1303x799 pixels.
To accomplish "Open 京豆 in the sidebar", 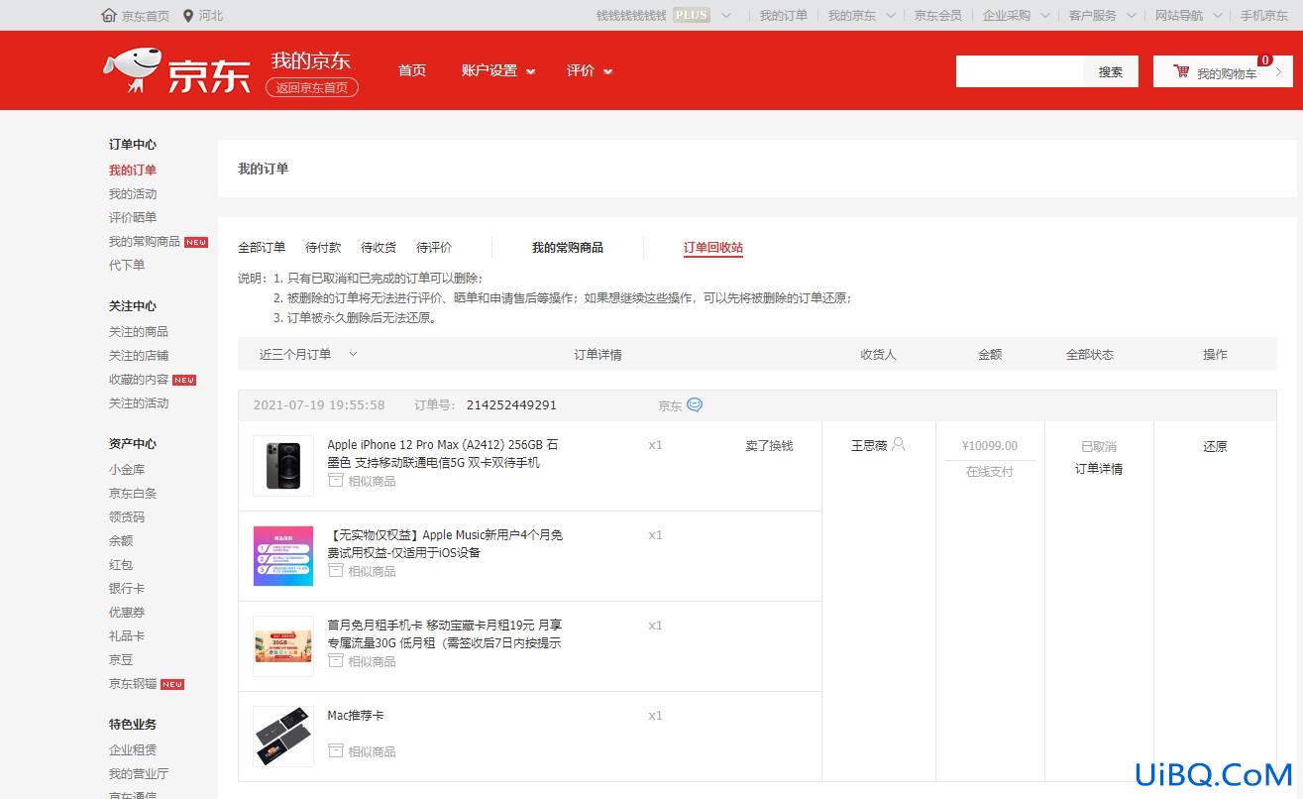I will [121, 660].
